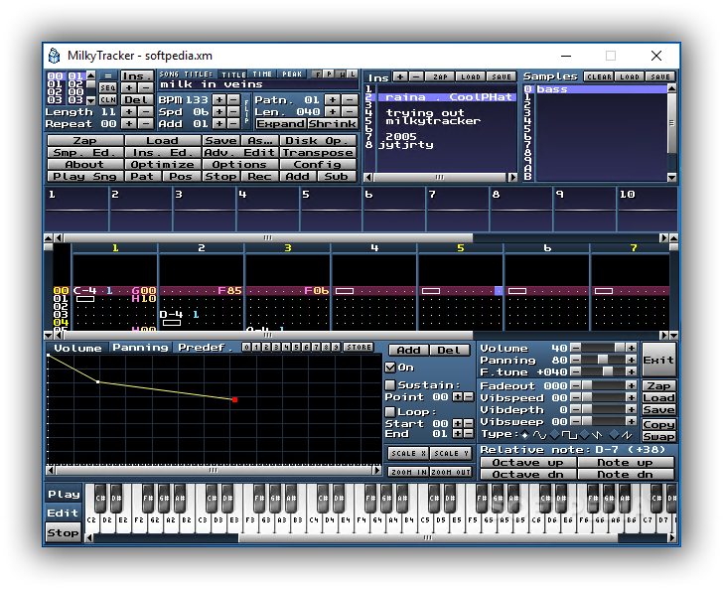Click Octave up button
The width and height of the screenshot is (723, 589).
(x=528, y=463)
